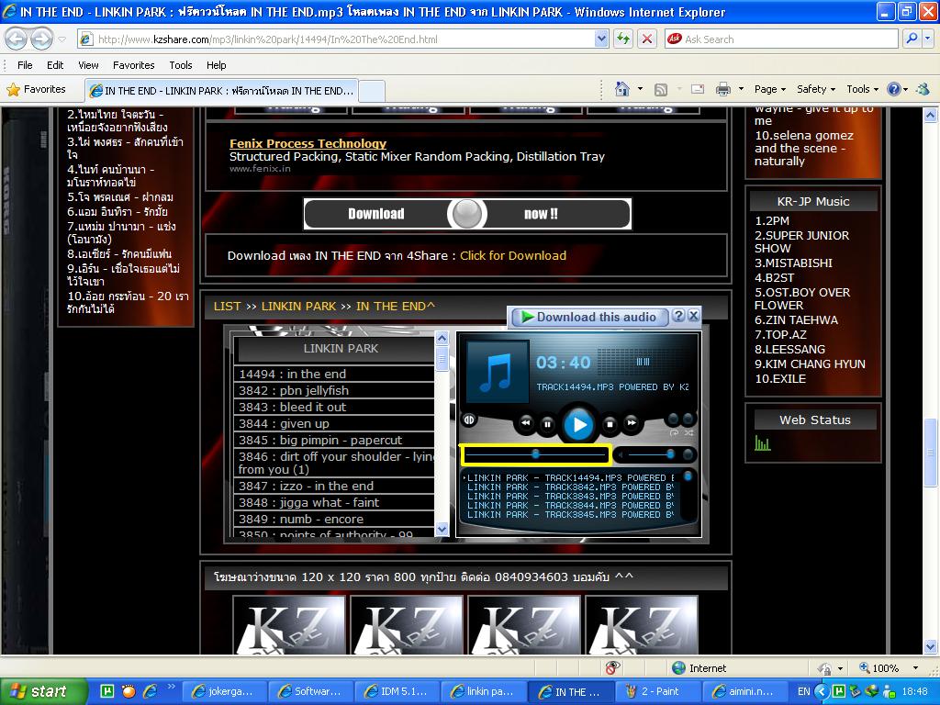
Task: Toggle the player's visualization button at left
Action: point(469,420)
